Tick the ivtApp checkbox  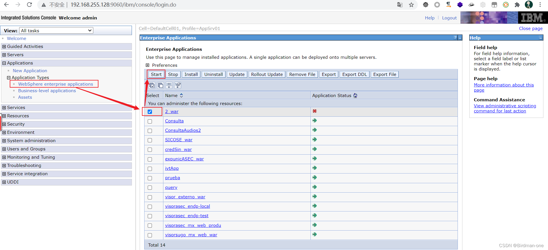150,169
